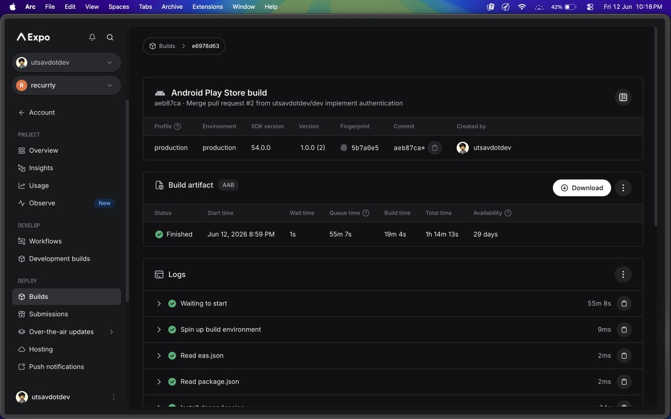Open Push notifications in the sidebar

(67, 366)
